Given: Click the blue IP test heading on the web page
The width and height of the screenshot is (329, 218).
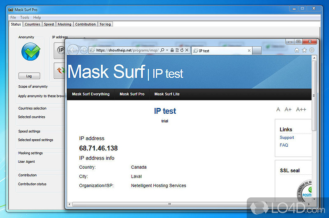Looking at the screenshot, I should [x=165, y=111].
